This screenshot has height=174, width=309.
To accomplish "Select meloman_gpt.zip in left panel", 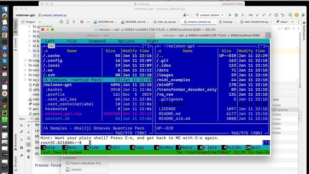I will 97,114.
